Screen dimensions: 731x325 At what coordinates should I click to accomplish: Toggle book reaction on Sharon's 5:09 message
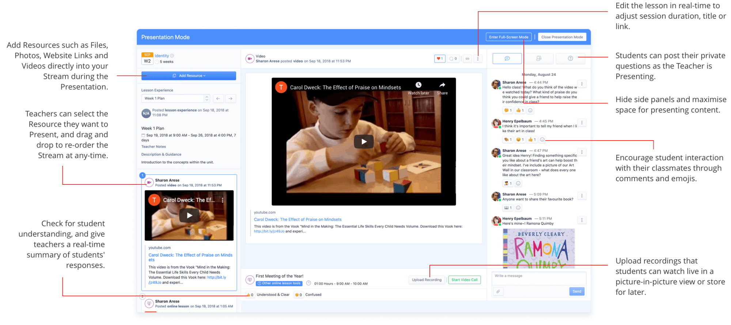pyautogui.click(x=508, y=208)
